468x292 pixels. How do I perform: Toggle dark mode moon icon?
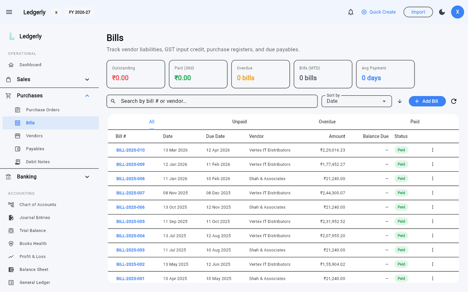(x=442, y=12)
